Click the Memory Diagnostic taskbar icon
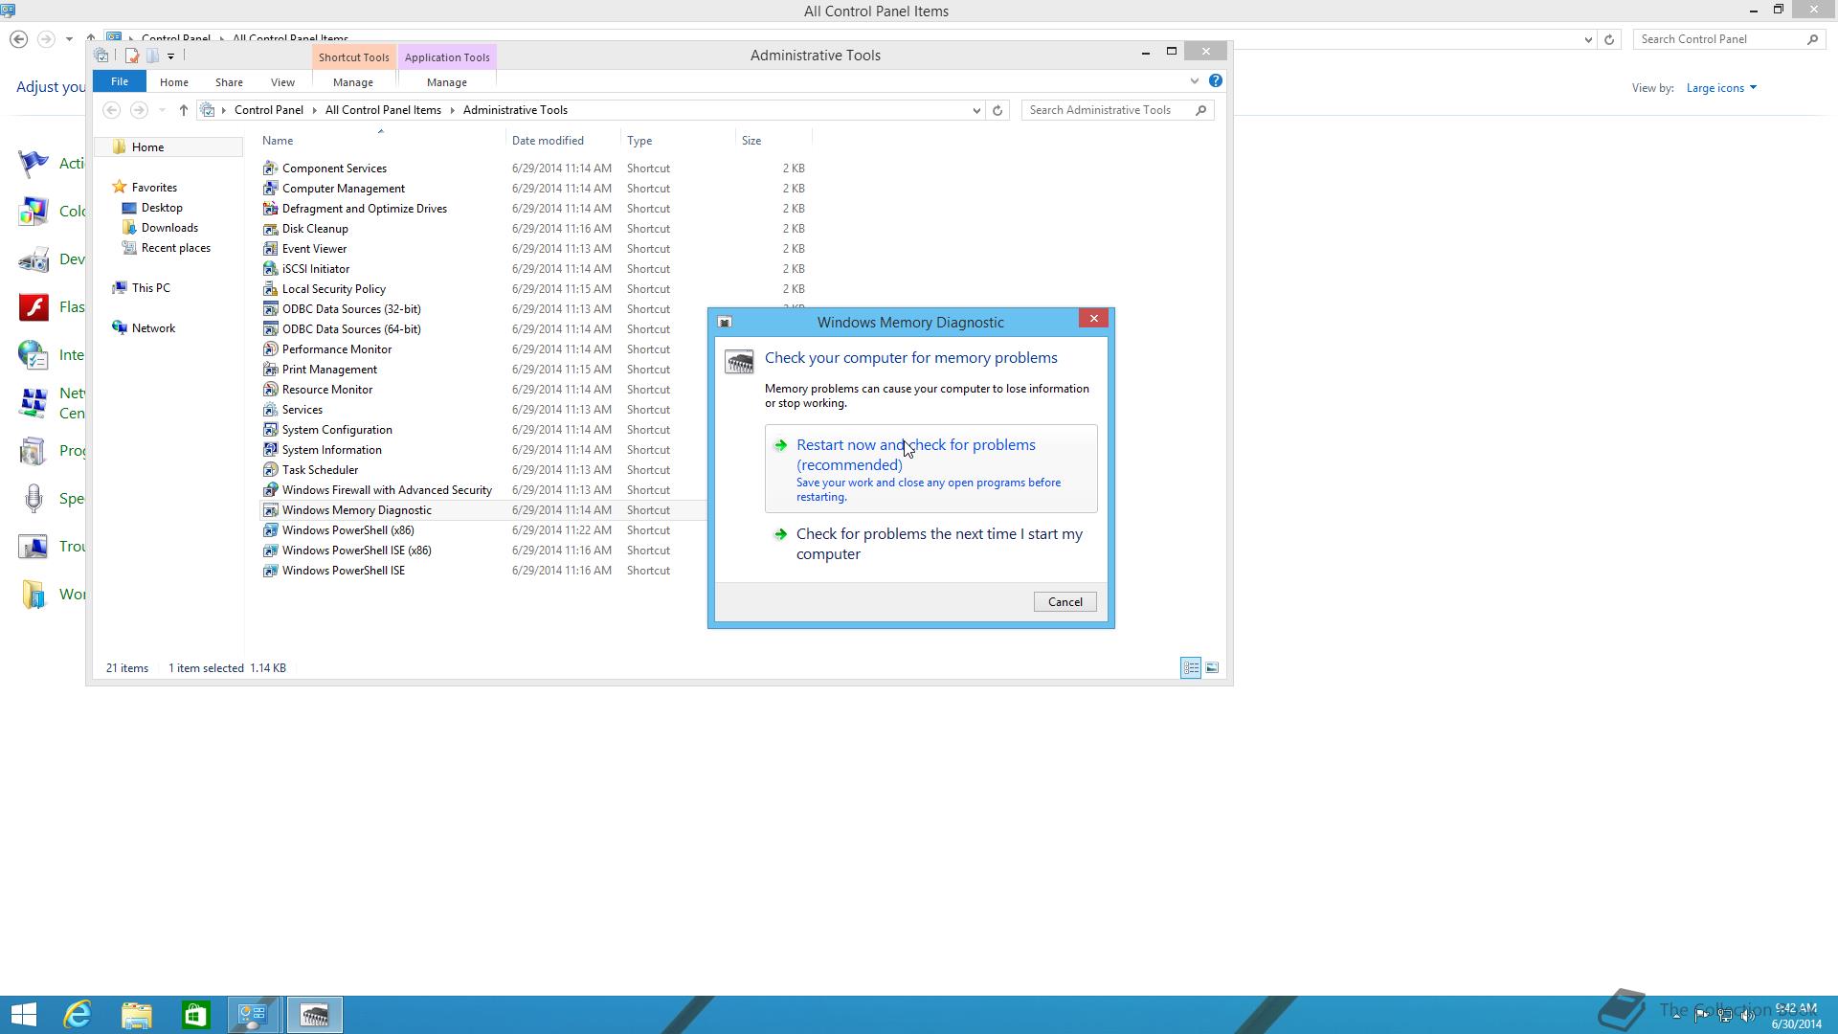The image size is (1838, 1034). point(314,1015)
